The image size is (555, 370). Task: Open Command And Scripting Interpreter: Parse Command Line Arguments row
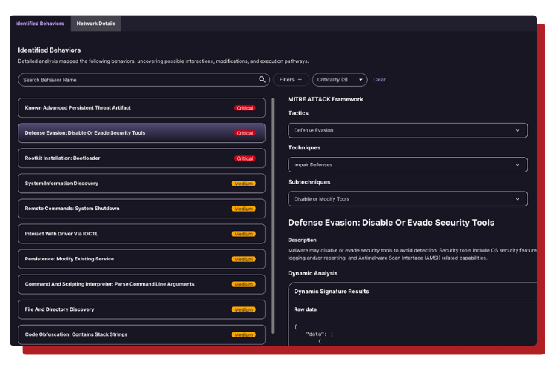click(141, 284)
